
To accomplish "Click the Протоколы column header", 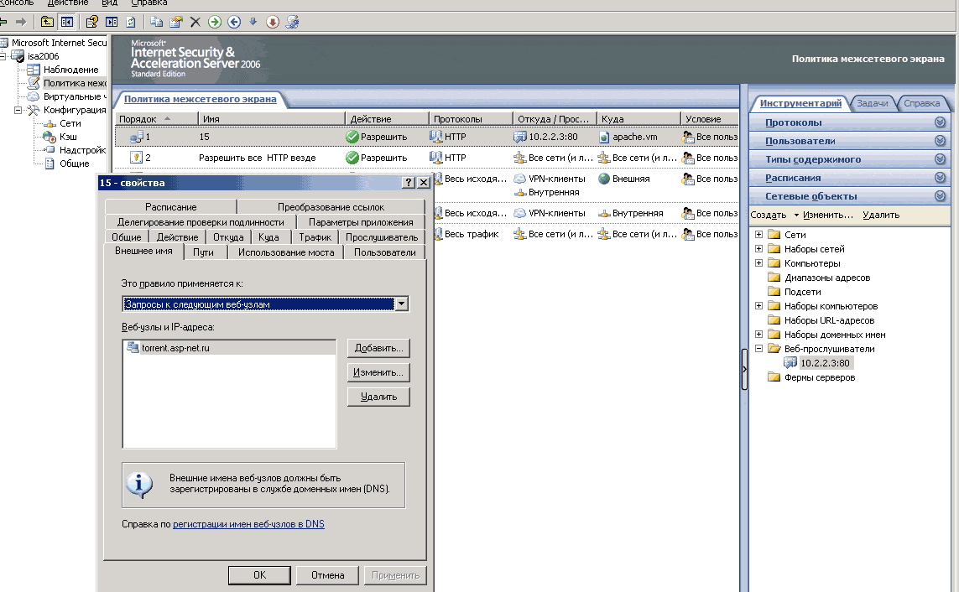I will pyautogui.click(x=471, y=118).
